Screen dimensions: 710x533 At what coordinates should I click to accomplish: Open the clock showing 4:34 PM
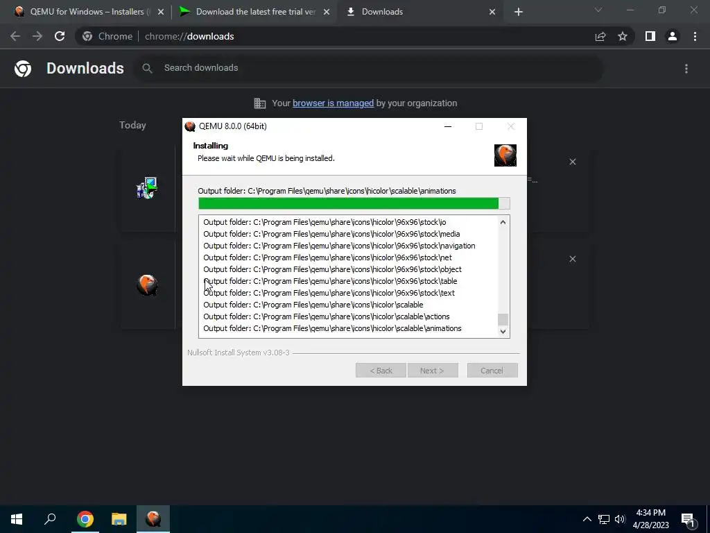[650, 519]
